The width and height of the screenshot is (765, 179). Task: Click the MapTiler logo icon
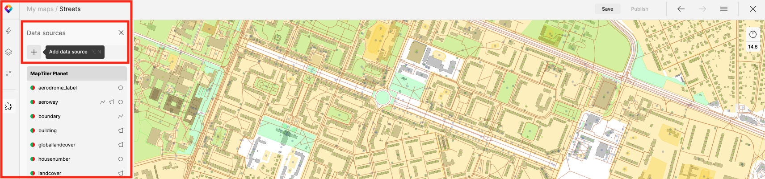8,9
